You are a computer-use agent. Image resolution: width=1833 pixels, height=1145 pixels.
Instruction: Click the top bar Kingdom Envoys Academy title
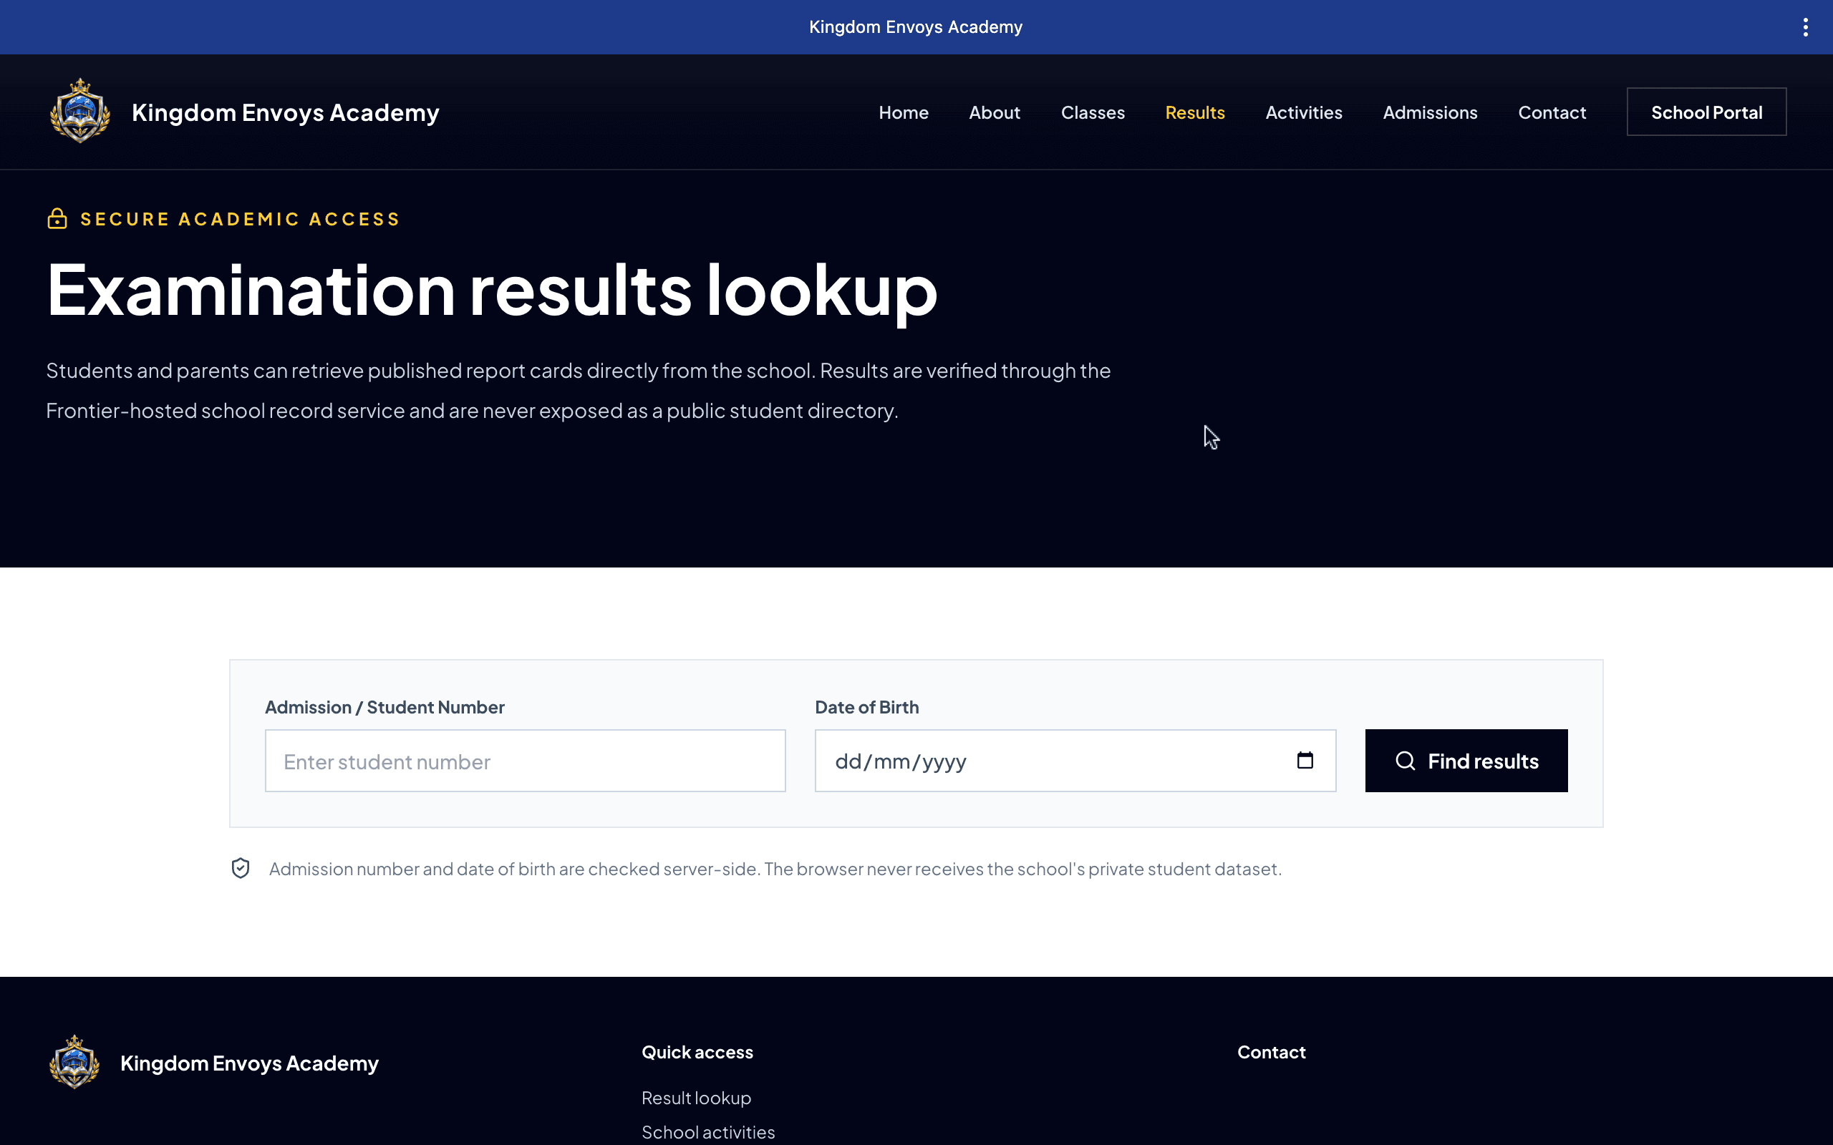pos(915,27)
